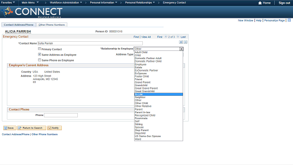Pick Stepchild in the list
The height and width of the screenshot is (165, 293).
coord(158,133)
